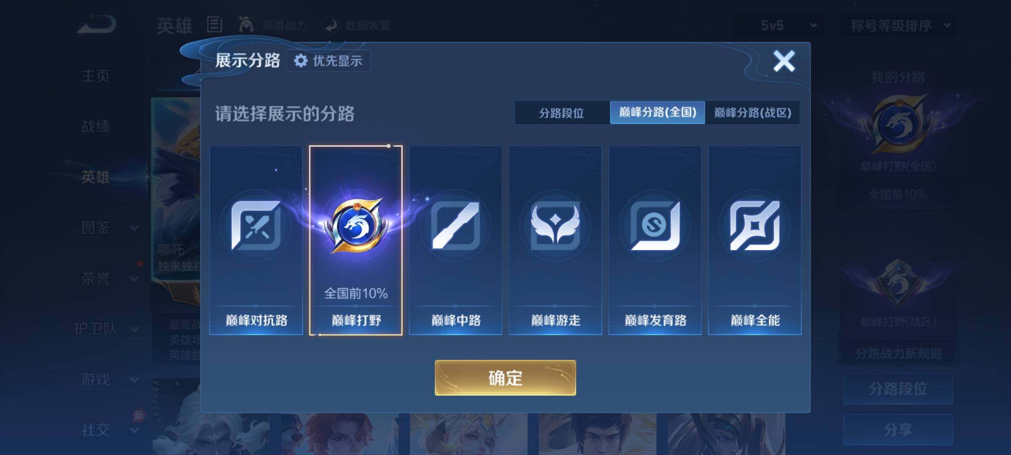The image size is (1011, 455).
Task: Confirm selection with 确定 button
Action: 505,378
